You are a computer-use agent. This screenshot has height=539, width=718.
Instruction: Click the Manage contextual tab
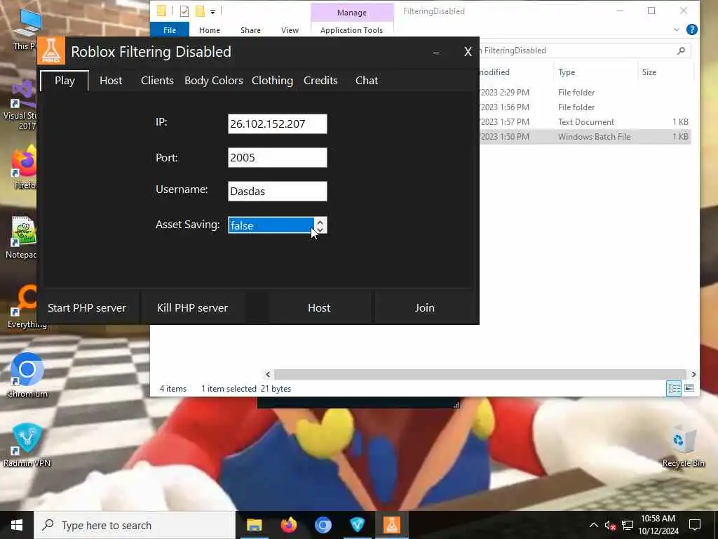352,13
